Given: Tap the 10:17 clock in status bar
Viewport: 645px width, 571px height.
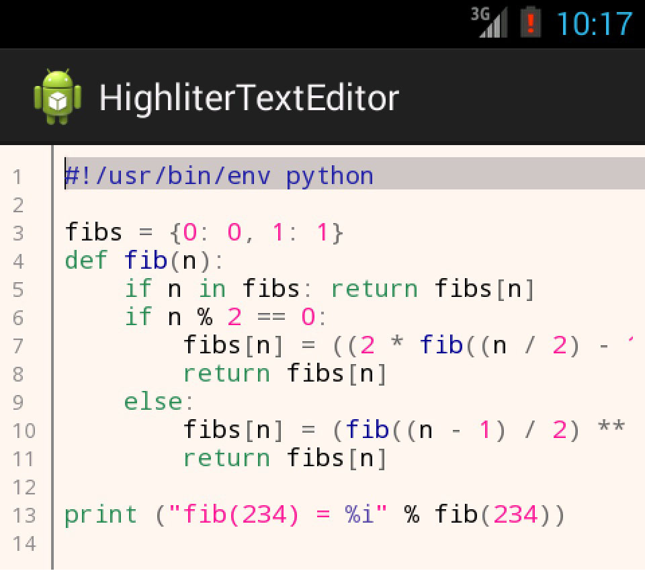Looking at the screenshot, I should [594, 24].
